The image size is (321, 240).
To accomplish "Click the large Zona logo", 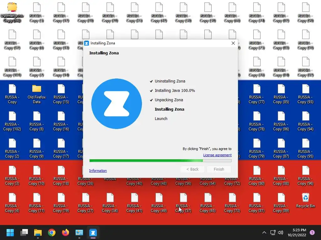I will point(117,104).
